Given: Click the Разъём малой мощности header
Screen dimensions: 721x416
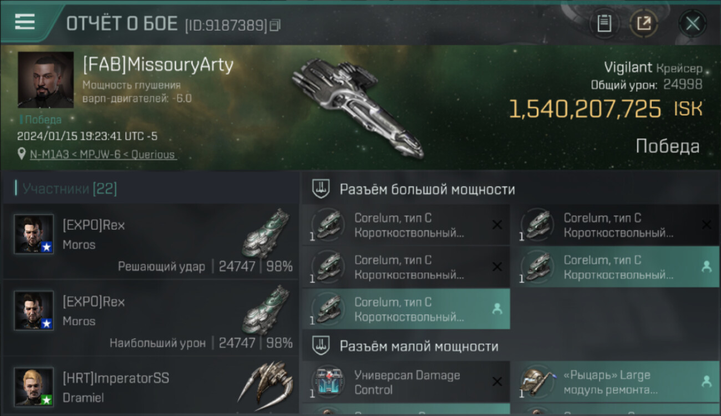Looking at the screenshot, I should click(x=419, y=347).
